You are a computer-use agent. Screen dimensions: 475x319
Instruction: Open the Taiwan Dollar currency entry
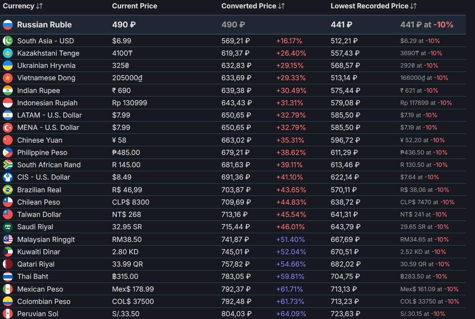tap(39, 215)
